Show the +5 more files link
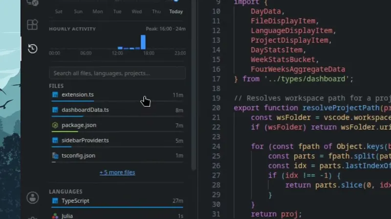This screenshot has height=219, width=391. (x=117, y=172)
